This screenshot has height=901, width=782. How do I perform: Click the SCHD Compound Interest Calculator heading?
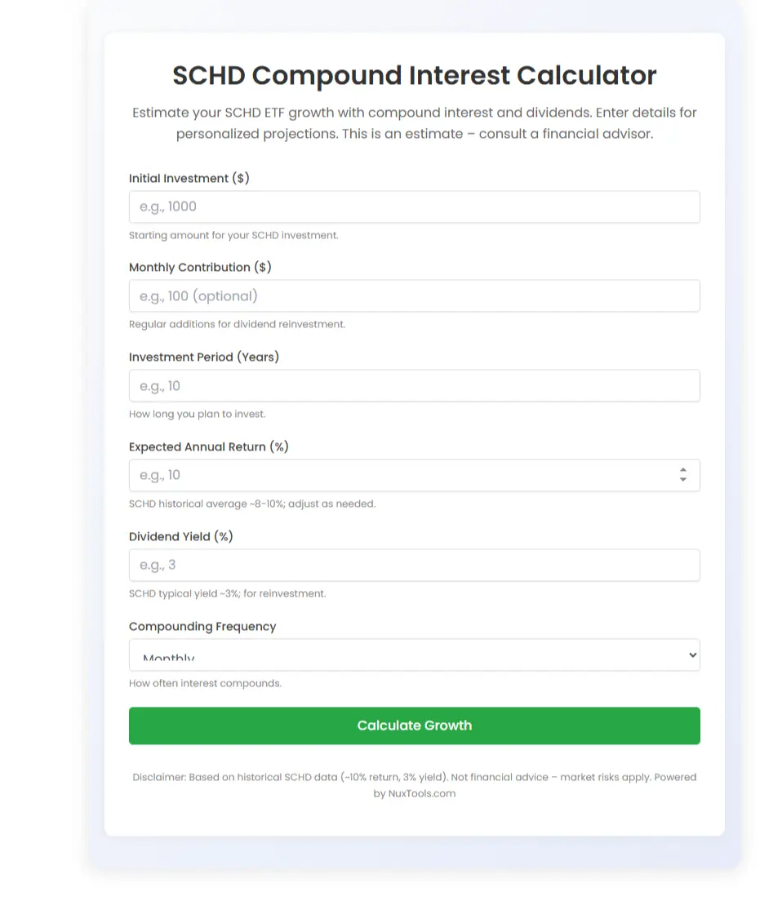tap(414, 75)
